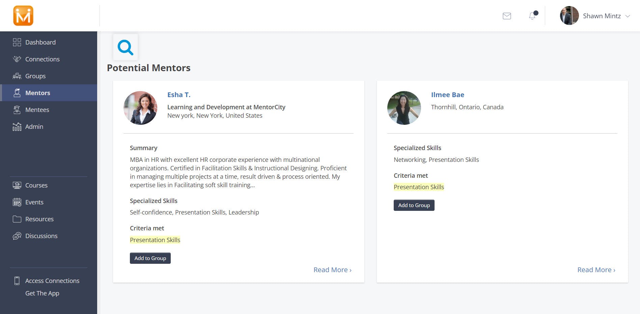The height and width of the screenshot is (314, 640).
Task: Open the notifications bell icon
Action: click(532, 16)
